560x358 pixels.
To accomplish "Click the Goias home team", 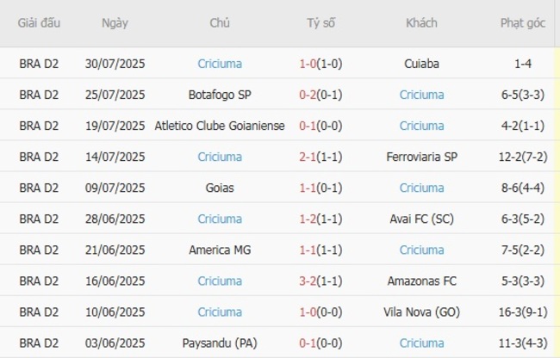I will point(219,188).
